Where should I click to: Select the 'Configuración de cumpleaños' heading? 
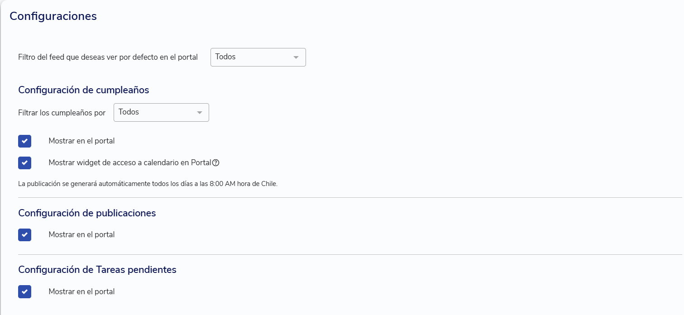84,90
